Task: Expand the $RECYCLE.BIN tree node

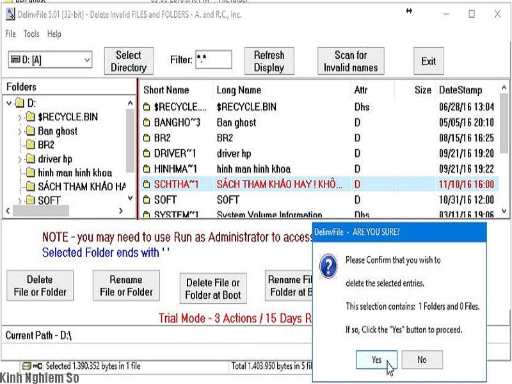Action: pos(20,117)
